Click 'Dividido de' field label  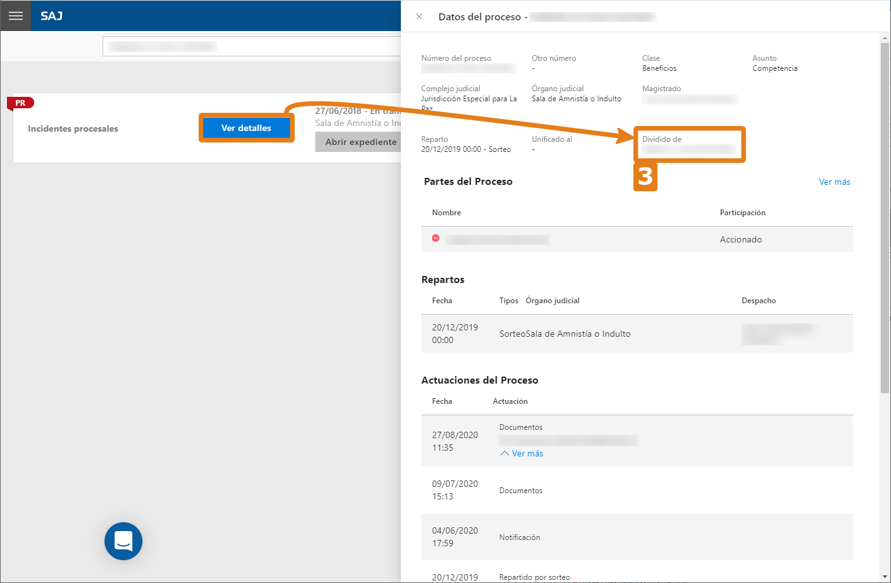[x=662, y=139]
